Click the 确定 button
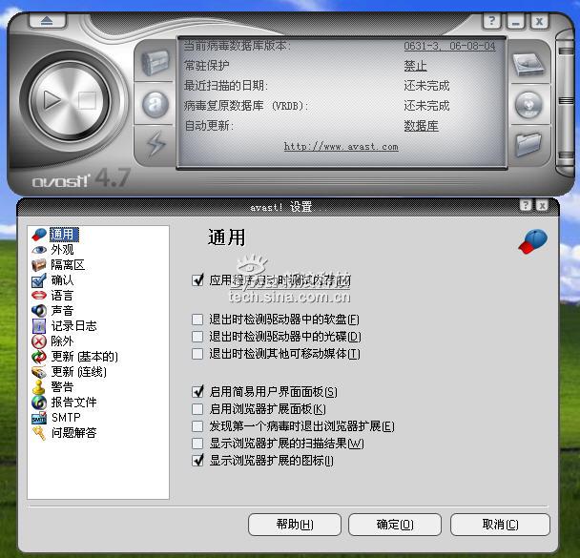 395,525
